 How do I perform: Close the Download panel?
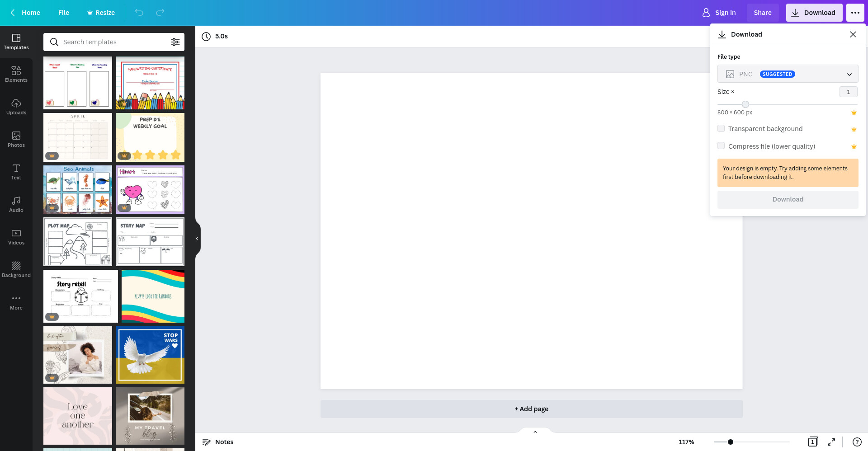click(853, 34)
